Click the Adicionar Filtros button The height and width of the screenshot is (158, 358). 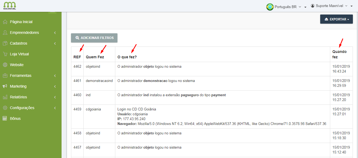pyautogui.click(x=94, y=38)
